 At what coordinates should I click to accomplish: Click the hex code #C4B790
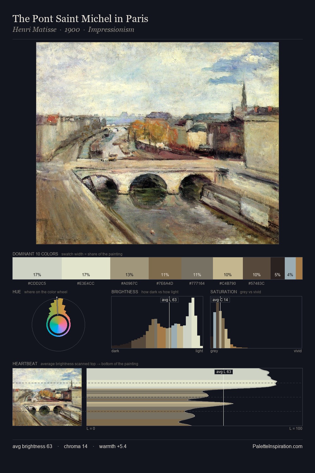227,283
